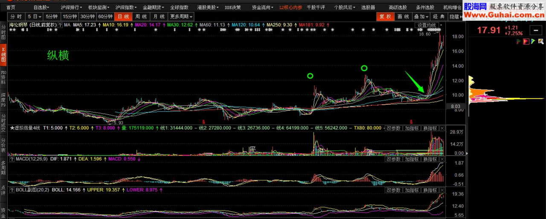Click 换指标 in BOLL副图 panel
The width and height of the screenshot is (546, 219).
pyautogui.click(x=430, y=190)
